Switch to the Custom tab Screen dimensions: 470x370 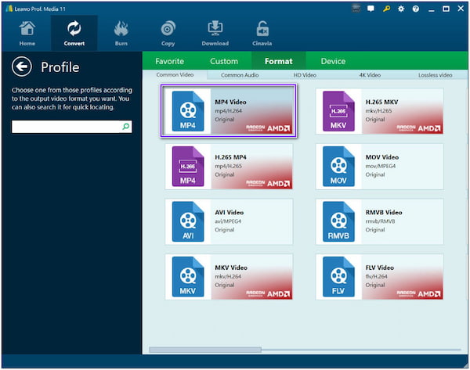224,61
